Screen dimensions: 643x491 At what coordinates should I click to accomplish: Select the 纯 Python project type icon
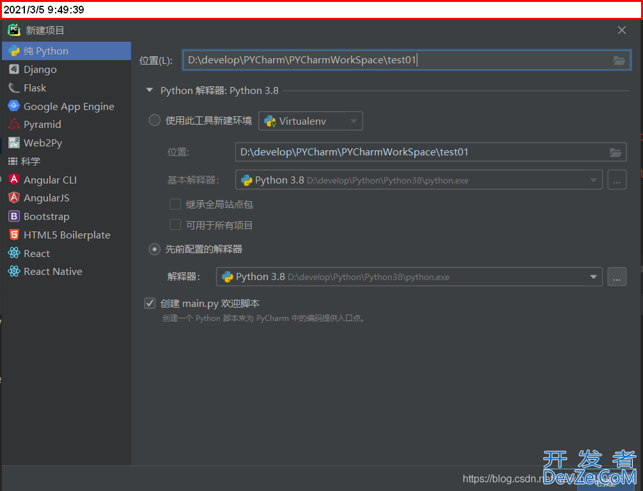click(x=14, y=51)
